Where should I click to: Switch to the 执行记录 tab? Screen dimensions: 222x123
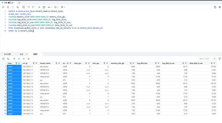[7, 54]
